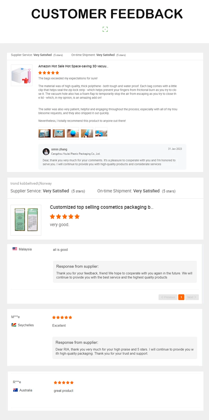Open the 'Amazon Hot Sale Hot Space-saving 3D vacuu…' product link
This screenshot has height=420, width=209.
click(x=73, y=66)
